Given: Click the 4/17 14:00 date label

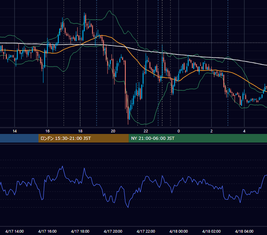Looking at the screenshot, I should click(15, 231).
